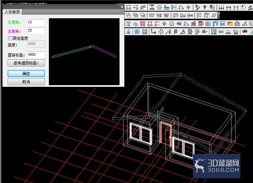Click the 右坡角 input field showing 25

point(36,31)
